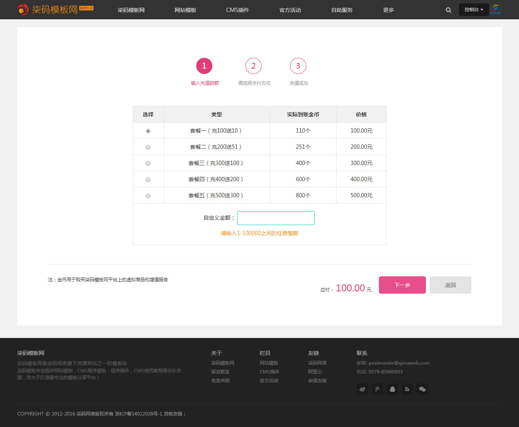
Task: Click the 类型 column header
Action: [217, 114]
